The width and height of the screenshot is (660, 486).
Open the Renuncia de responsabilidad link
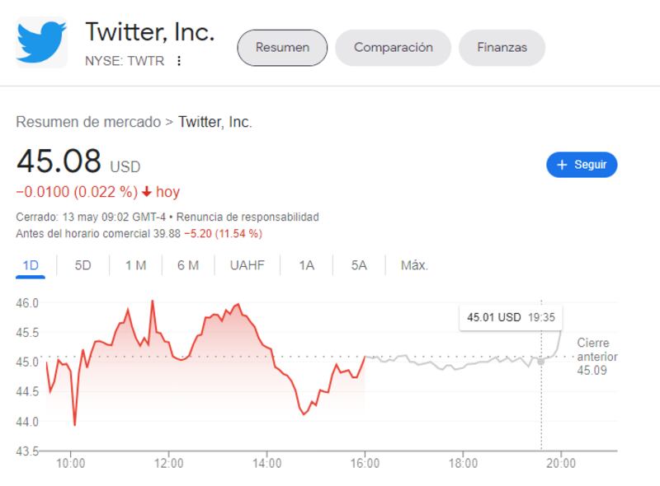point(247,217)
